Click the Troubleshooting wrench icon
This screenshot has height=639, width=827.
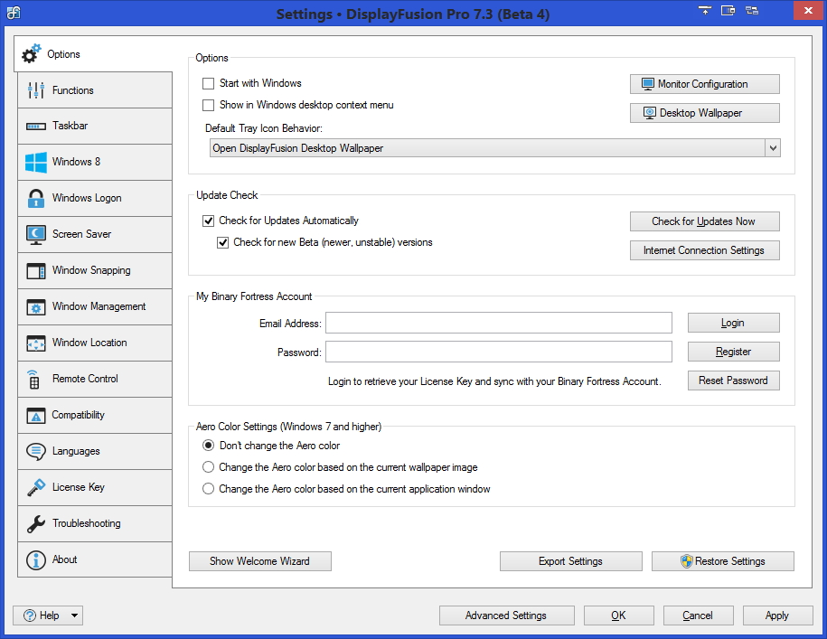(x=36, y=524)
